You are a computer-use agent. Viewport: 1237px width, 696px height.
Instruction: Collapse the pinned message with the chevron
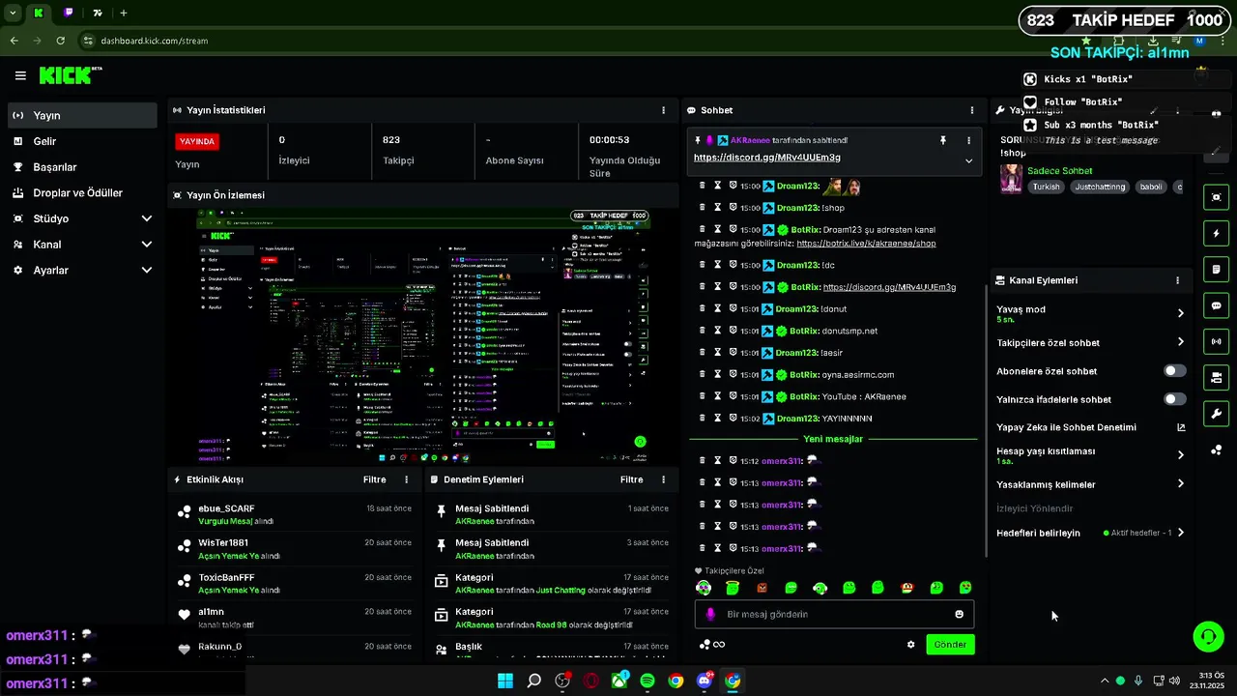pyautogui.click(x=968, y=161)
